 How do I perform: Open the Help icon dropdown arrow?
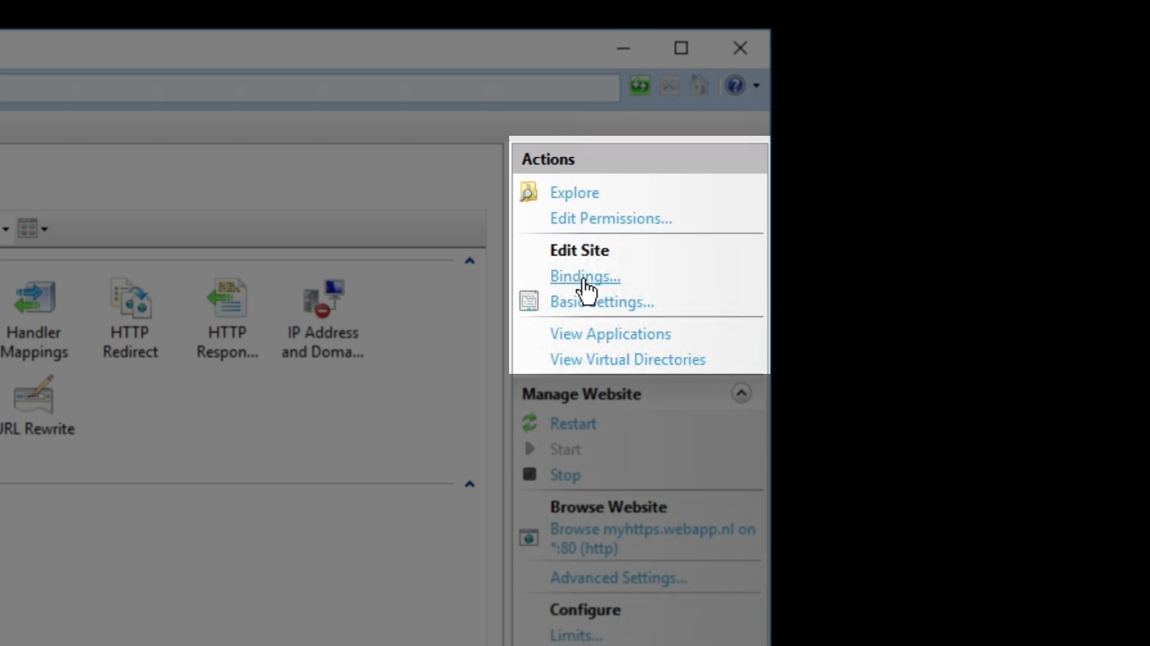coord(756,86)
